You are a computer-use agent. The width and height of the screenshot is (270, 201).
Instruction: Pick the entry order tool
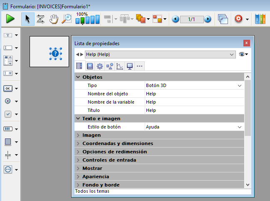pyautogui.click(x=40, y=19)
